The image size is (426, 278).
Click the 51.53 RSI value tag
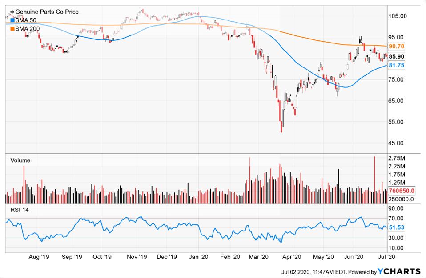396,227
